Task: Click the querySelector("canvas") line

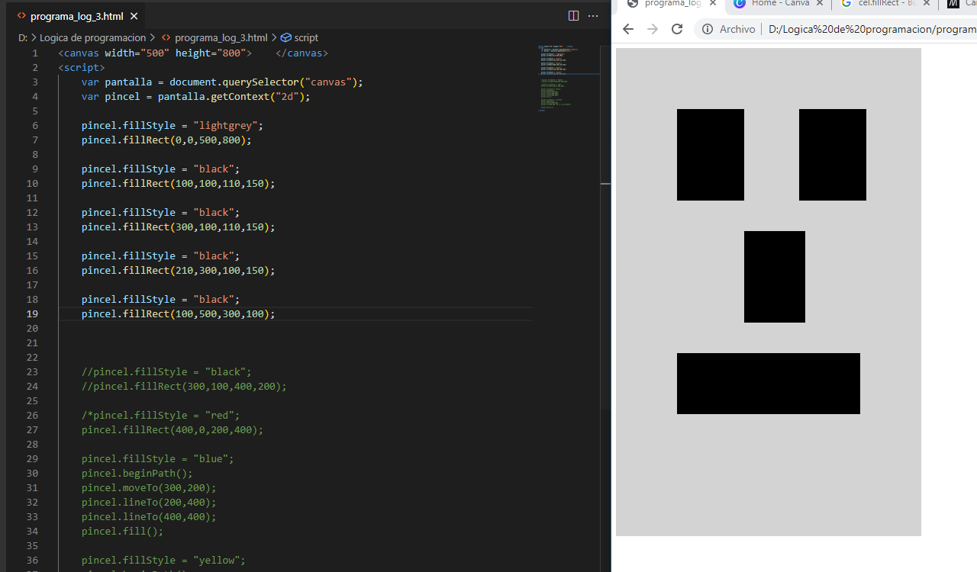Action: click(x=222, y=82)
